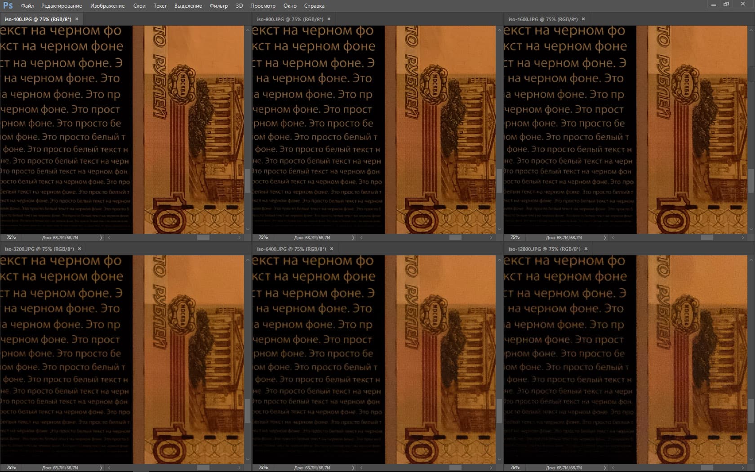Expand status bar options arrow for iso-3200.JPG

coord(101,468)
